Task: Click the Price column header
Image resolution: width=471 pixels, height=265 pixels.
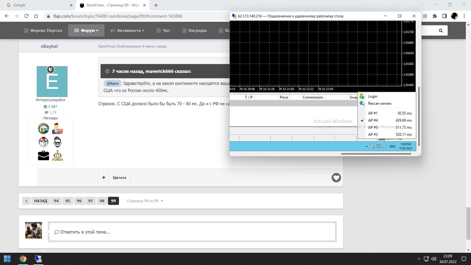Action: click(x=284, y=97)
